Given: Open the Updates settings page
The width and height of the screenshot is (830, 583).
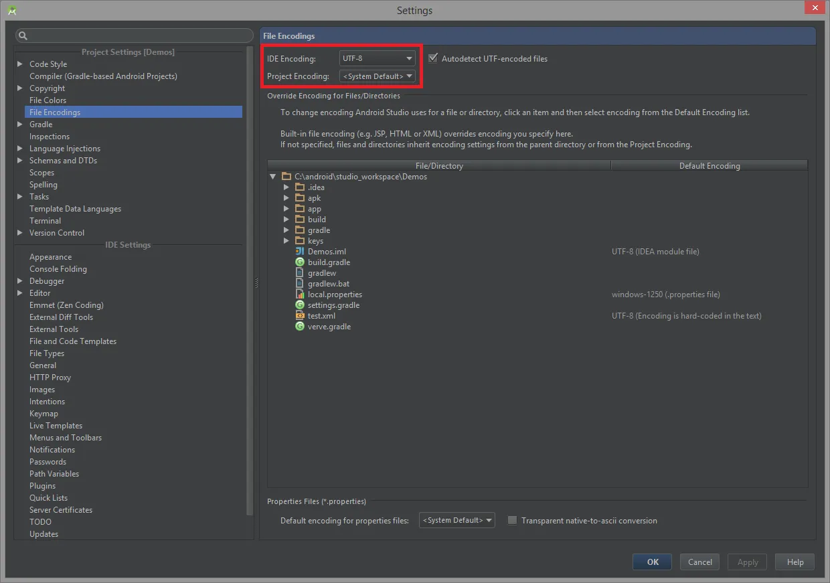Looking at the screenshot, I should 44,534.
